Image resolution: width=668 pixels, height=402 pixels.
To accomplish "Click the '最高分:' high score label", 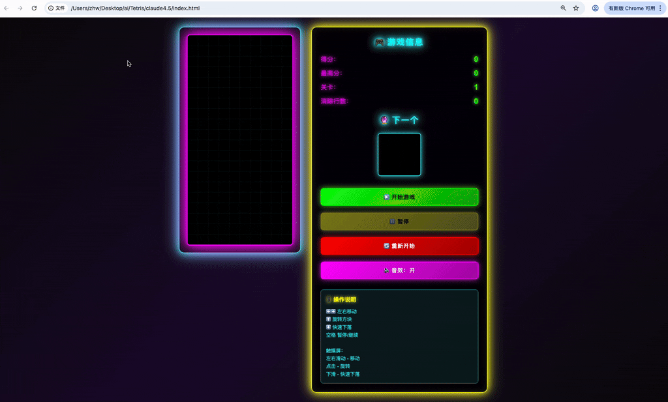I will (331, 73).
